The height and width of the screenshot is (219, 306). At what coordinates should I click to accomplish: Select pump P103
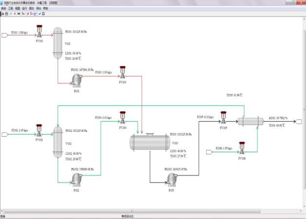(x=172, y=180)
